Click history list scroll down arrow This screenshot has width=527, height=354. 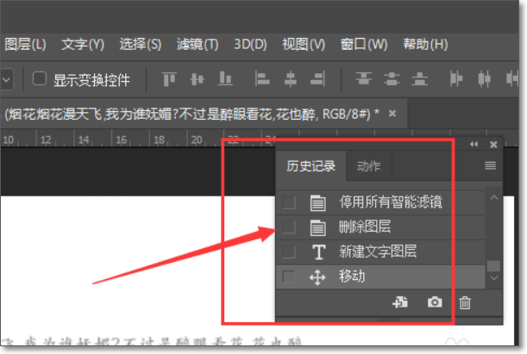click(493, 278)
